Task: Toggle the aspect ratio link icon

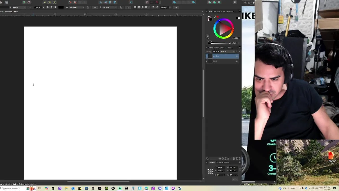Action: tap(240, 169)
